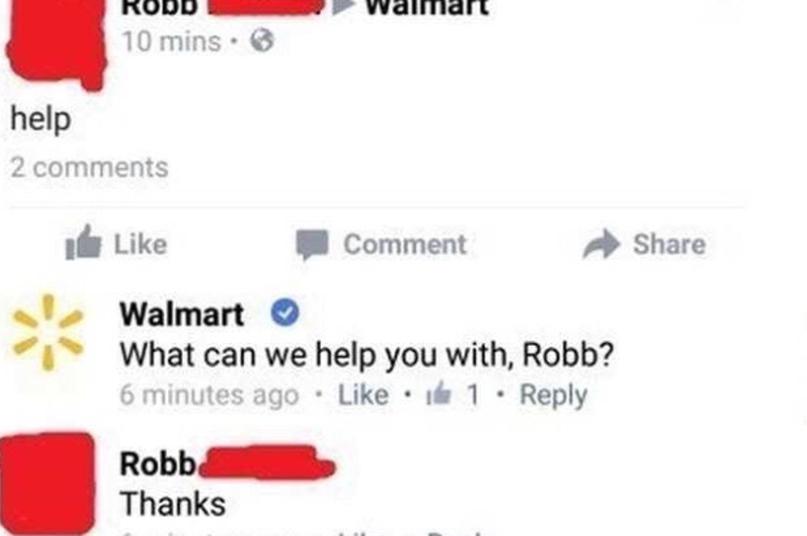Image resolution: width=807 pixels, height=536 pixels.
Task: Like Walmart's comment using its Like link
Action: coord(363,395)
